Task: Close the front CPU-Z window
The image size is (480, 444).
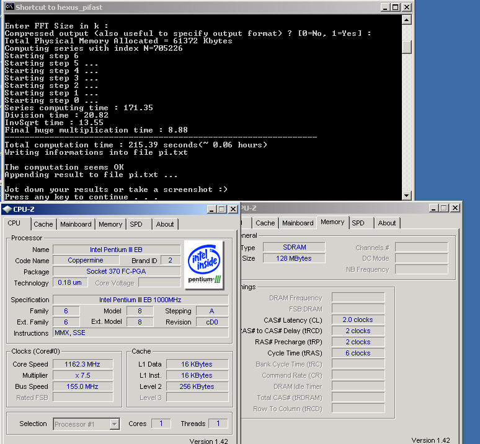Action: pyautogui.click(x=233, y=209)
